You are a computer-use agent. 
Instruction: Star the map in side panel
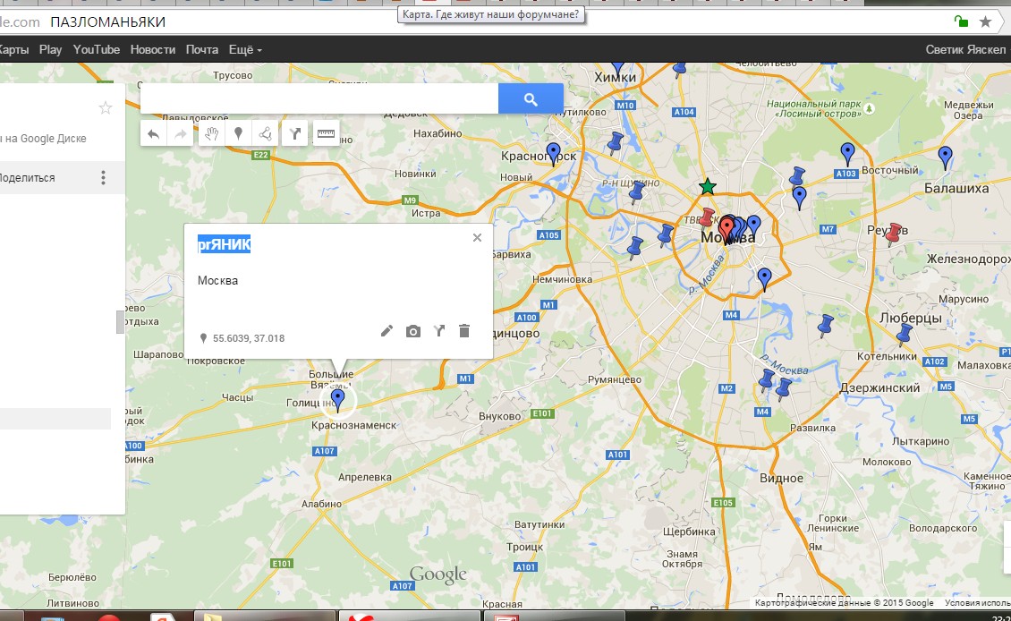(x=106, y=108)
